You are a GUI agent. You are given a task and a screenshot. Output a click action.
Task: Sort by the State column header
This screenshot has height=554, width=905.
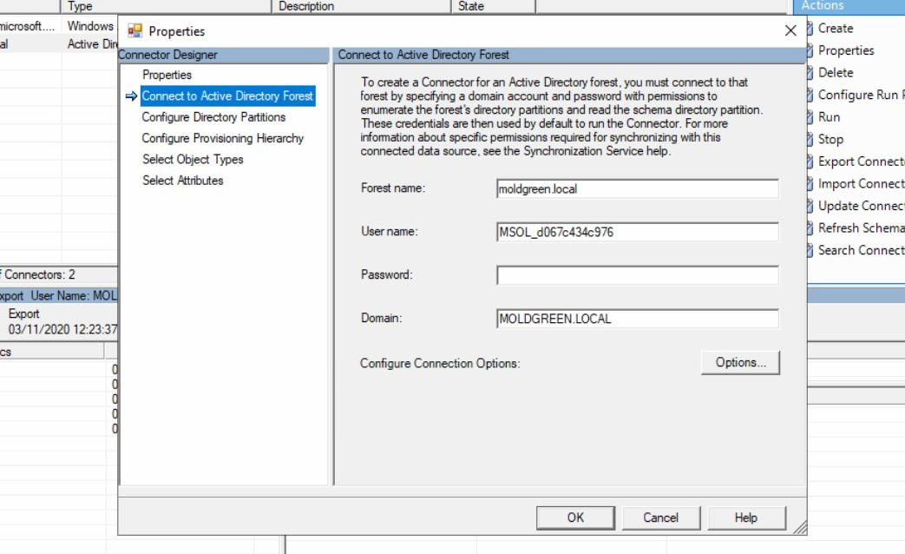[x=494, y=6]
